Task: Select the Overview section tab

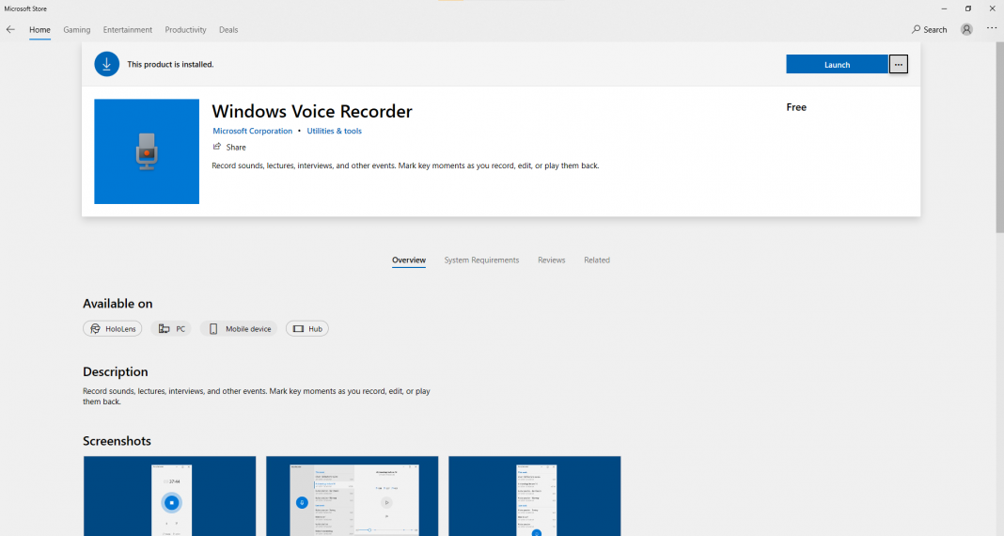Action: (409, 260)
